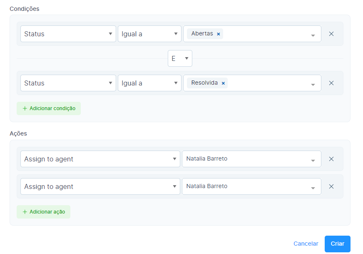The height and width of the screenshot is (254, 363).
Task: Change the E logical operator dropdown
Action: click(x=180, y=58)
